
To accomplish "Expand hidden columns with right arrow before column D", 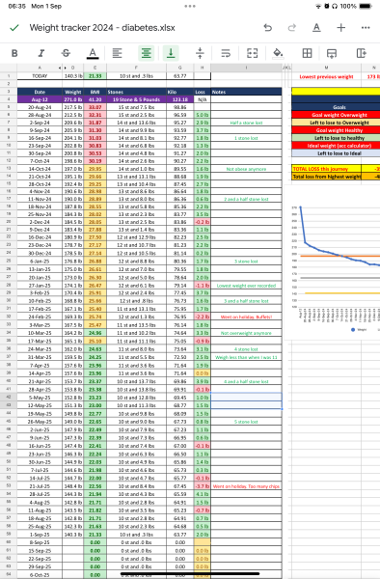I will [x=66, y=68].
